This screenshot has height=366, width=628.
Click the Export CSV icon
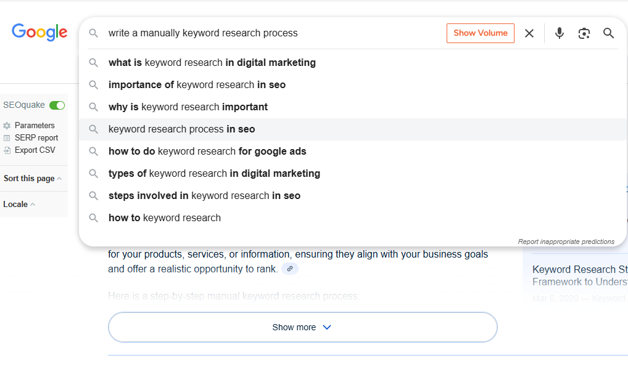pyautogui.click(x=7, y=150)
